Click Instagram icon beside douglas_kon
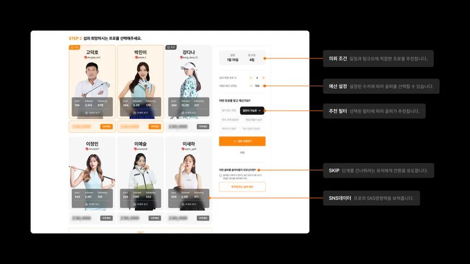Screen dimensions: 470x264 [85, 57]
